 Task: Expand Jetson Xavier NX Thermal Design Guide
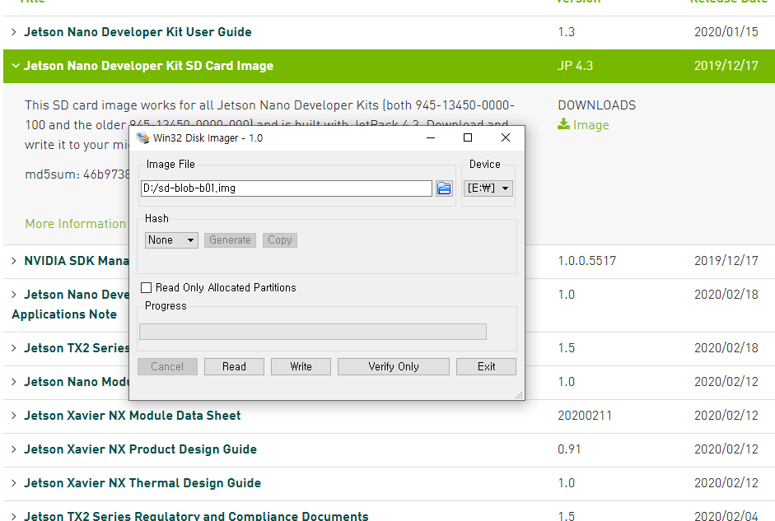pyautogui.click(x=14, y=483)
